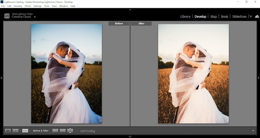Click the Lightroom app icon in title bar

[x=2, y=2]
